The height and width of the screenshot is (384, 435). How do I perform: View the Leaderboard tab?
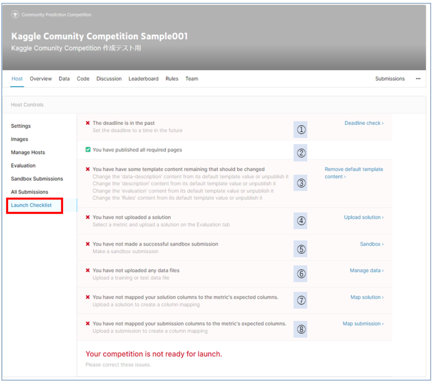144,78
